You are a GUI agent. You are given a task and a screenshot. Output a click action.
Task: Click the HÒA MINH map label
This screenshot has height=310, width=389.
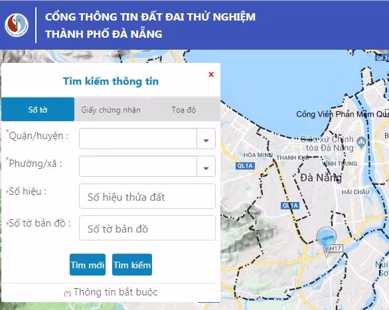coord(258,155)
